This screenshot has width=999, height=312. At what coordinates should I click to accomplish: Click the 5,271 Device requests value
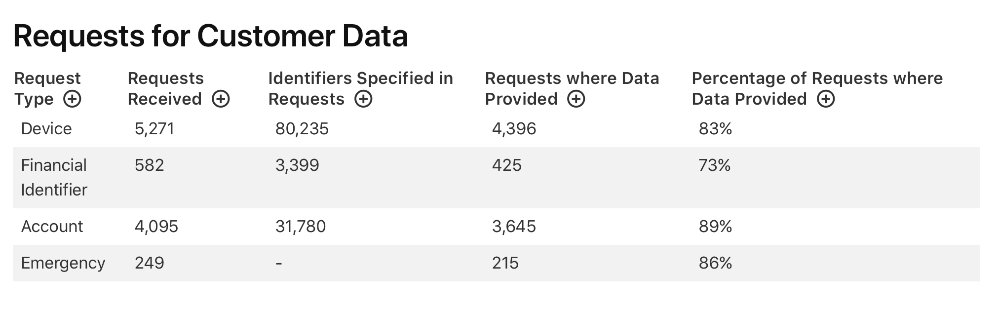[x=154, y=129]
